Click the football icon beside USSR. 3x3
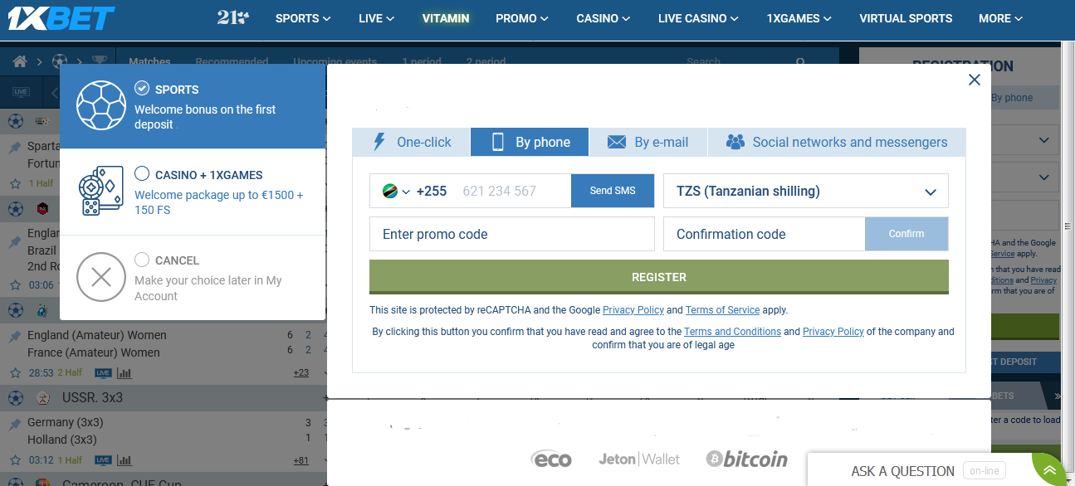Image resolution: width=1075 pixels, height=486 pixels. pos(16,398)
